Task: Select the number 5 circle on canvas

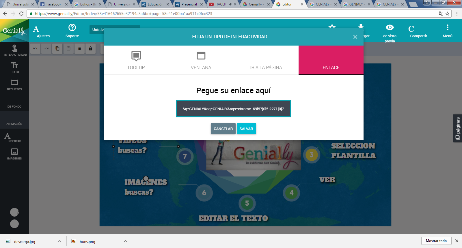Action: click(x=247, y=203)
